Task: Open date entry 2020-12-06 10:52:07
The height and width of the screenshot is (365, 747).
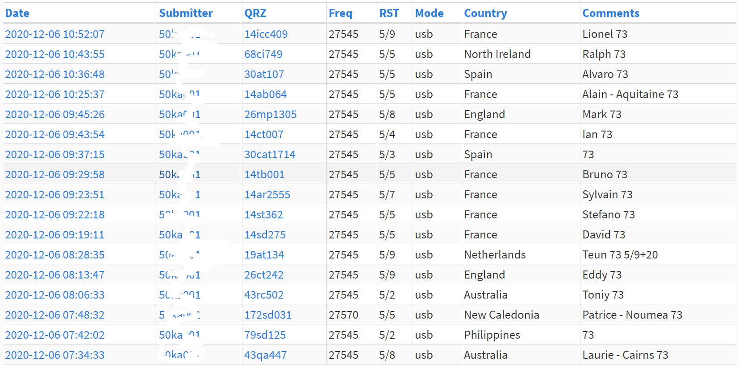Action: pyautogui.click(x=54, y=34)
